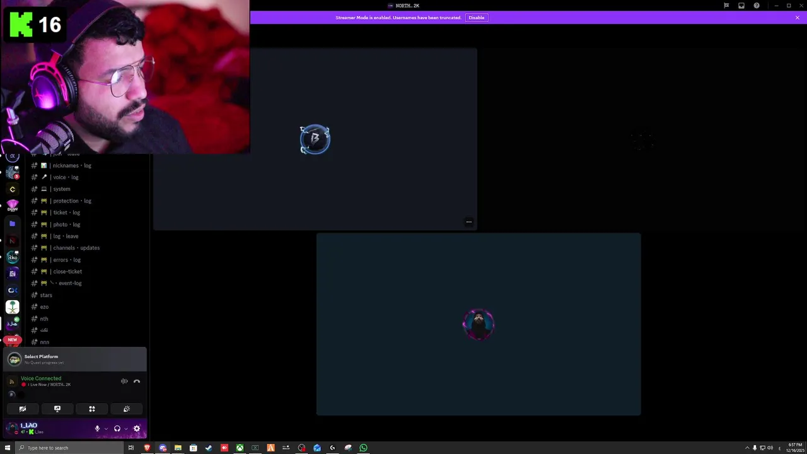807x454 pixels.
Task: Open the purple folder in server list
Action: pos(13,223)
